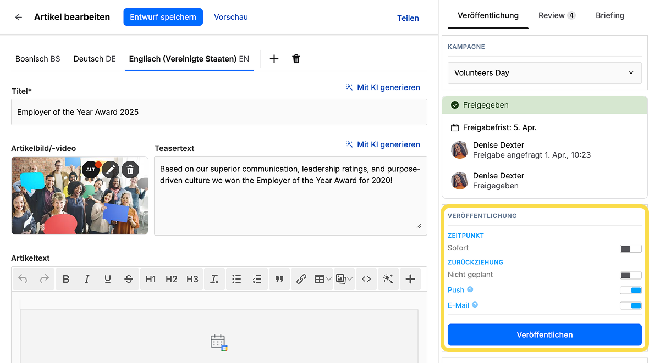Click plus icon in editor toolbar

410,279
